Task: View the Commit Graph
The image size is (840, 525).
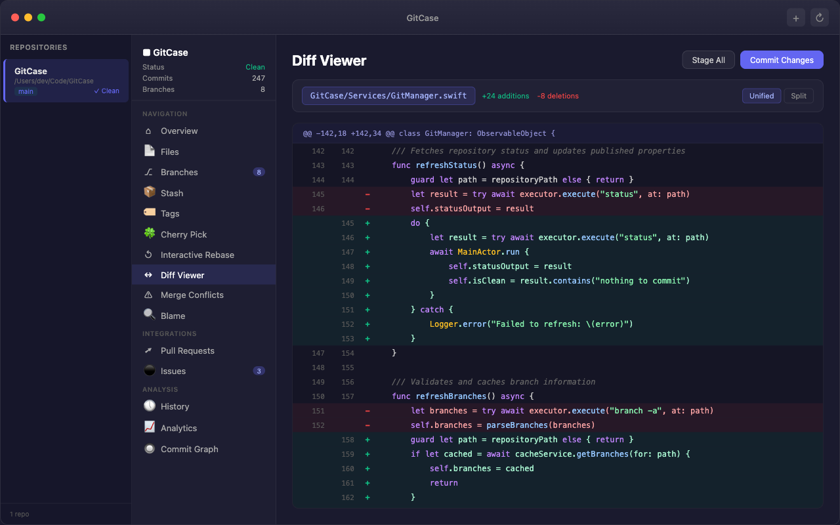Action: [x=189, y=449]
